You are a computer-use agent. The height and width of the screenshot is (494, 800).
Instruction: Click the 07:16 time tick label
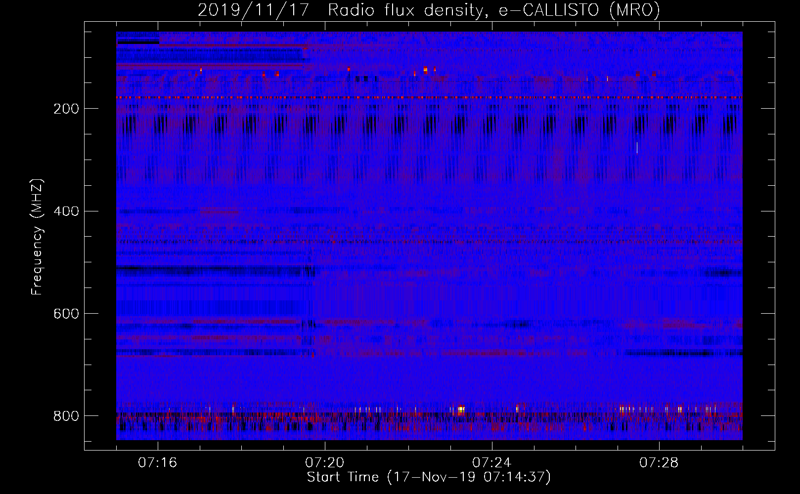pyautogui.click(x=158, y=463)
